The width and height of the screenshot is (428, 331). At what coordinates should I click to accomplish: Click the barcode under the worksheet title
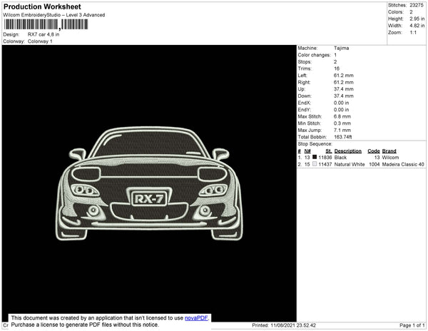click(x=46, y=24)
